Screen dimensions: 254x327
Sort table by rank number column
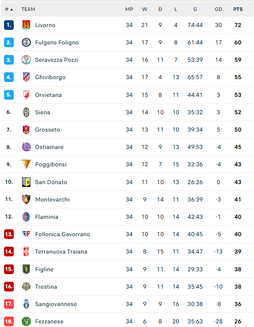pos(9,9)
